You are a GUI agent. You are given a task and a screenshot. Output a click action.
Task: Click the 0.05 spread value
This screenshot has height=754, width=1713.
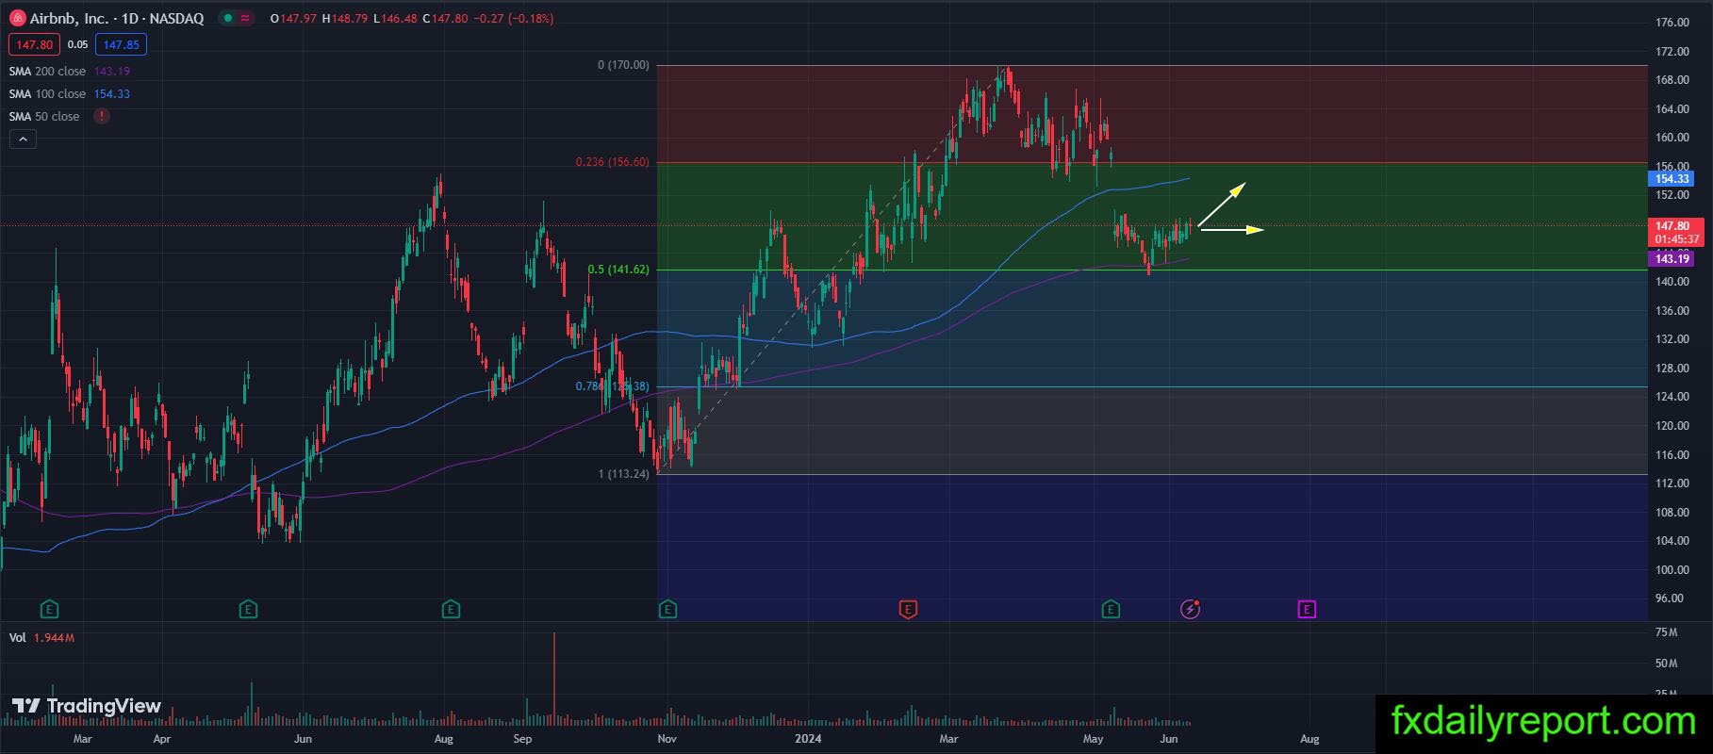tap(78, 44)
